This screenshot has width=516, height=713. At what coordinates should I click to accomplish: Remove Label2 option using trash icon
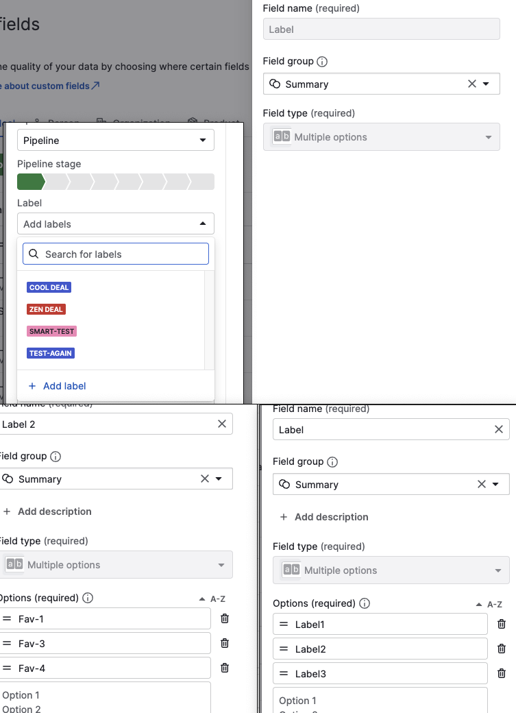click(502, 649)
